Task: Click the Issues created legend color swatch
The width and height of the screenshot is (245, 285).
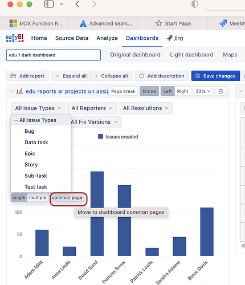Action: [100, 136]
